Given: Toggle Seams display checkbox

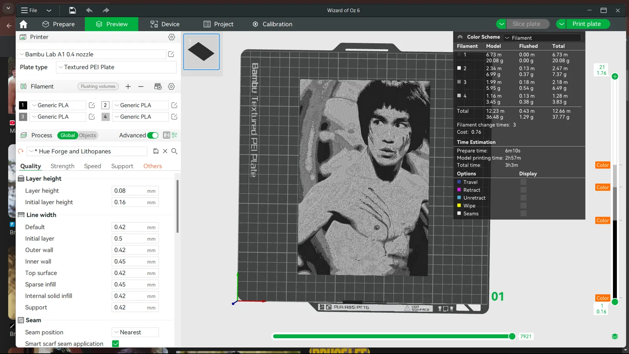Looking at the screenshot, I should click(x=523, y=214).
